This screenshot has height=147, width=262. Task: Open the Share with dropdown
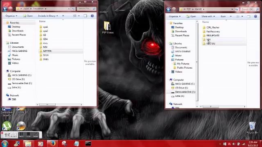[208, 16]
